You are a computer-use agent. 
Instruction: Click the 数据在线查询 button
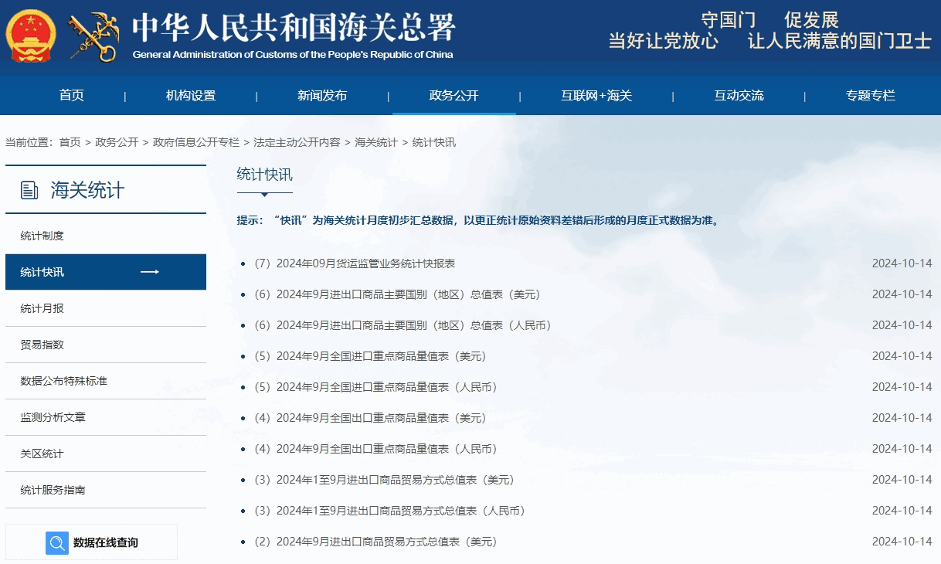105,542
